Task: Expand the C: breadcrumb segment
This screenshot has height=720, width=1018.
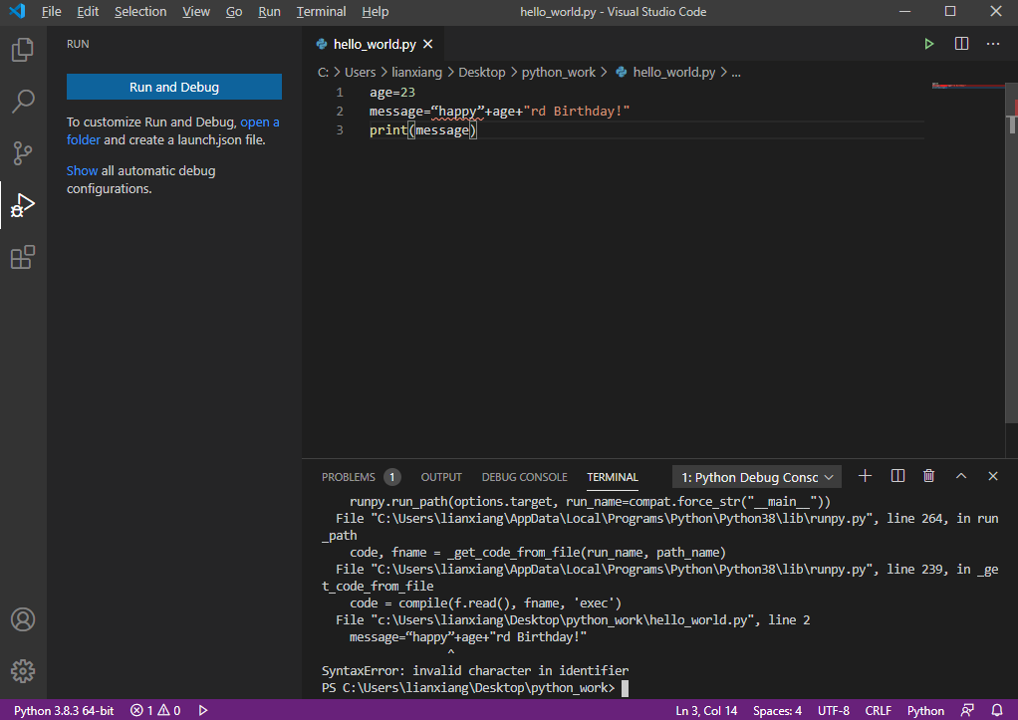Action: pos(323,72)
